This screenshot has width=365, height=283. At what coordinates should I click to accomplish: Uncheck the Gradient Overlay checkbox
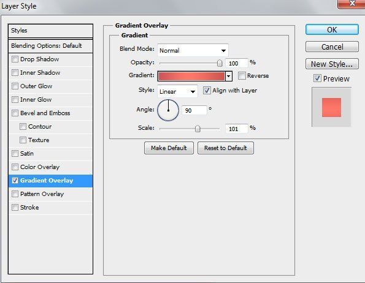point(15,181)
